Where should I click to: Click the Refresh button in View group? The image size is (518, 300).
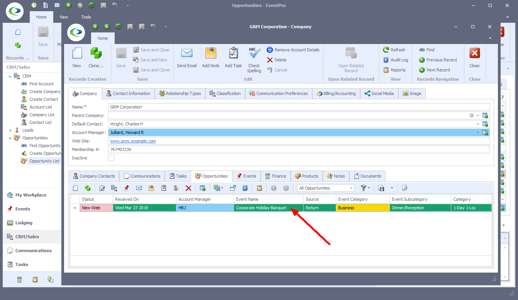click(x=394, y=50)
